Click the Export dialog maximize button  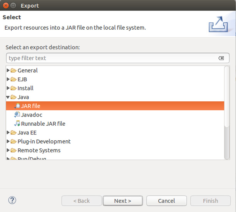pos(13,5)
